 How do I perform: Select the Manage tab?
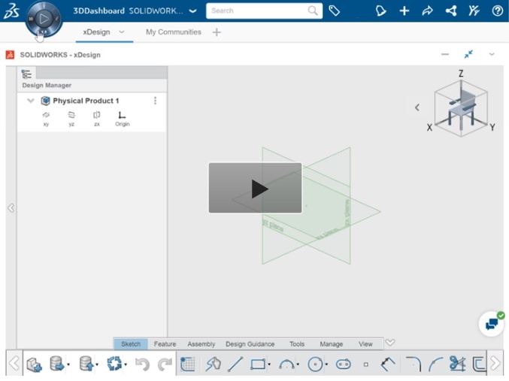[331, 343]
